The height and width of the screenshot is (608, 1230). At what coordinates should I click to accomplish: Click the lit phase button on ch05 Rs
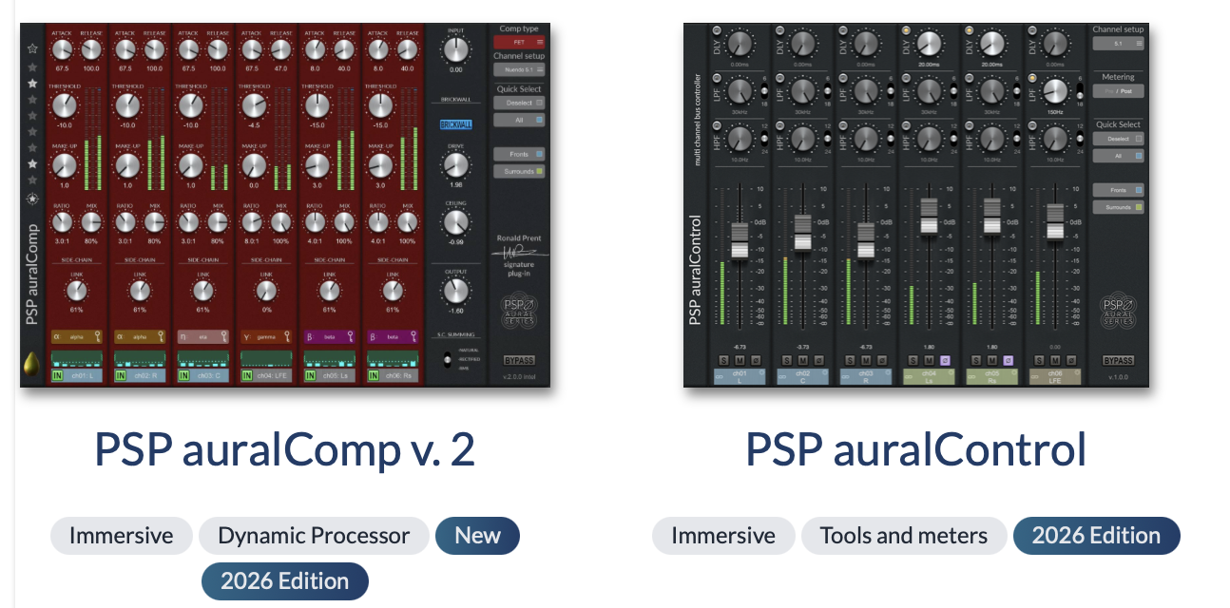click(1008, 360)
